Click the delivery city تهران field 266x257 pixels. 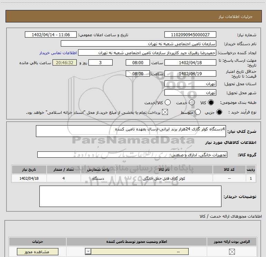(x=190, y=92)
